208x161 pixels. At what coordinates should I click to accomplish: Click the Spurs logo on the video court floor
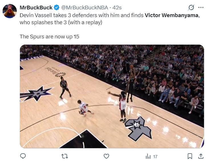138,128
